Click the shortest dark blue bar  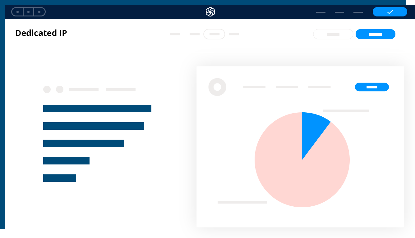tap(60, 178)
